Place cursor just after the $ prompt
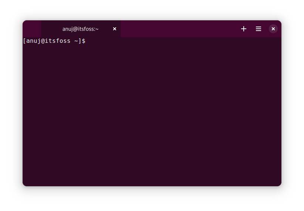The height and width of the screenshot is (211, 304). (88, 41)
